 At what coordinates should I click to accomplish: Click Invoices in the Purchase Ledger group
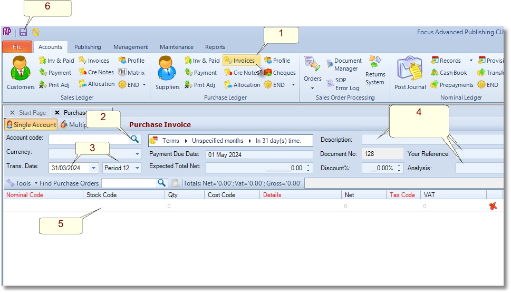(241, 61)
